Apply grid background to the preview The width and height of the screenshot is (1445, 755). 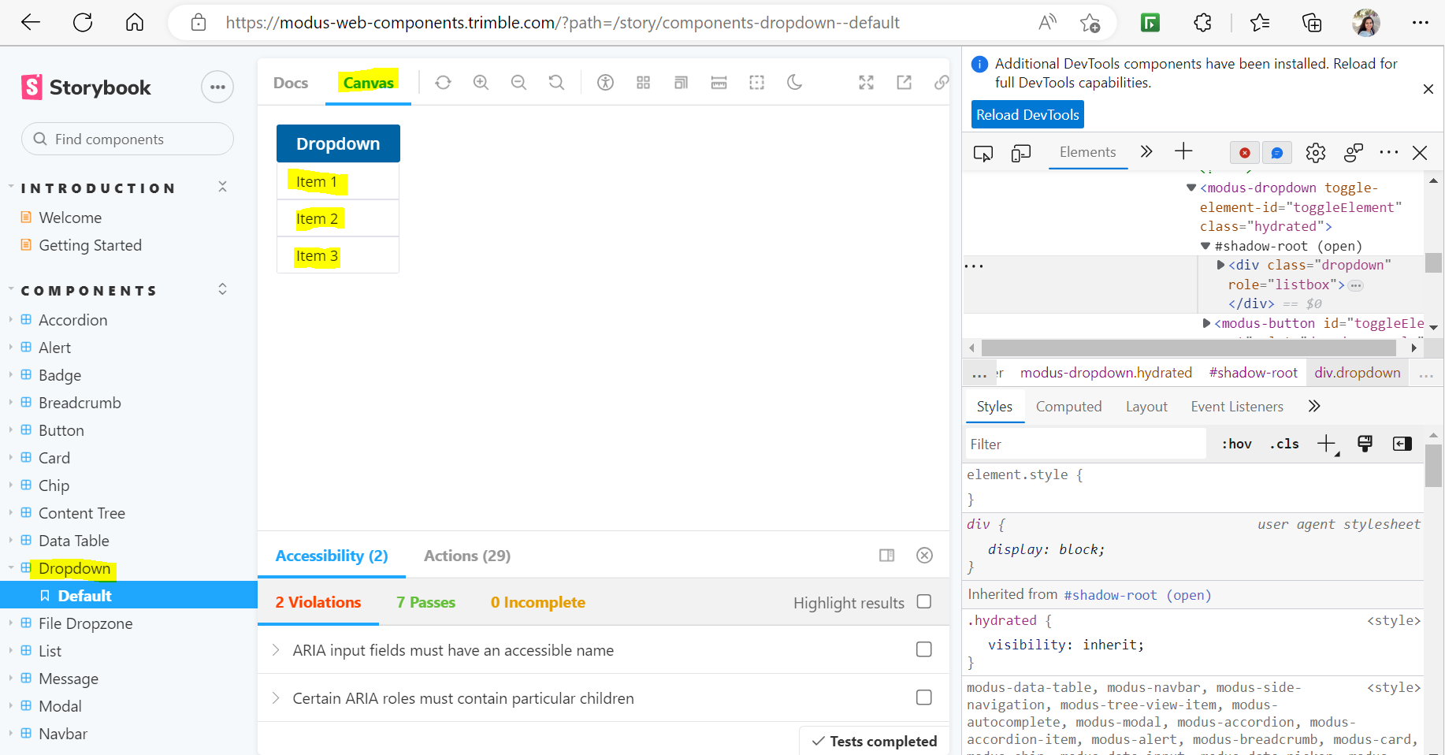pyautogui.click(x=643, y=82)
